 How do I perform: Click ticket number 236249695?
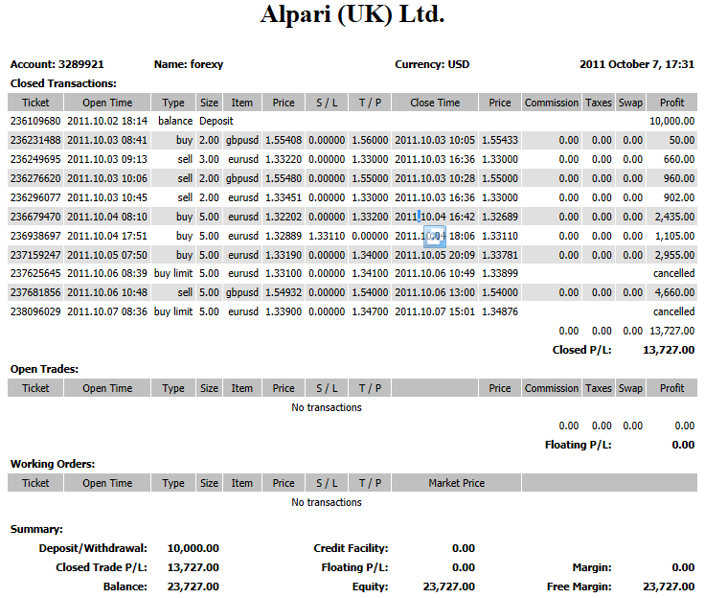(x=35, y=159)
